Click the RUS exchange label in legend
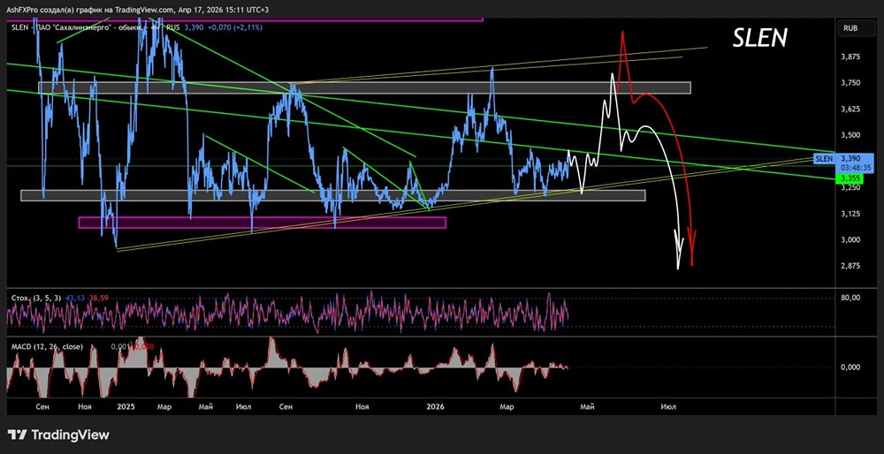The width and height of the screenshot is (884, 454). 174,26
